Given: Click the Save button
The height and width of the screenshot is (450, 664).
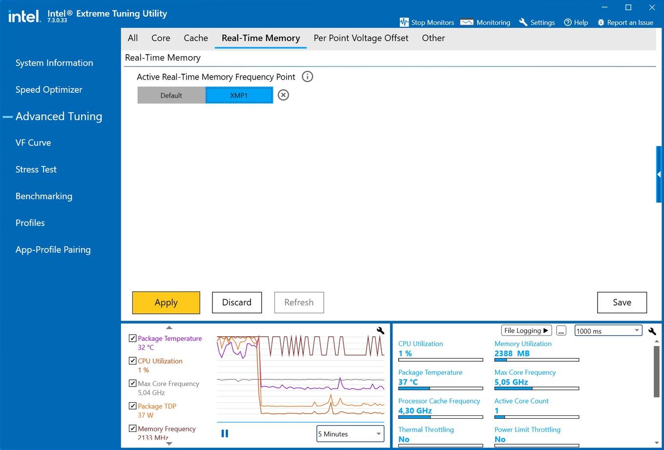Looking at the screenshot, I should [622, 303].
